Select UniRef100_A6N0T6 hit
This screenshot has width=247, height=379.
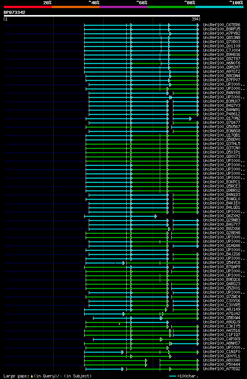click(x=222, y=63)
